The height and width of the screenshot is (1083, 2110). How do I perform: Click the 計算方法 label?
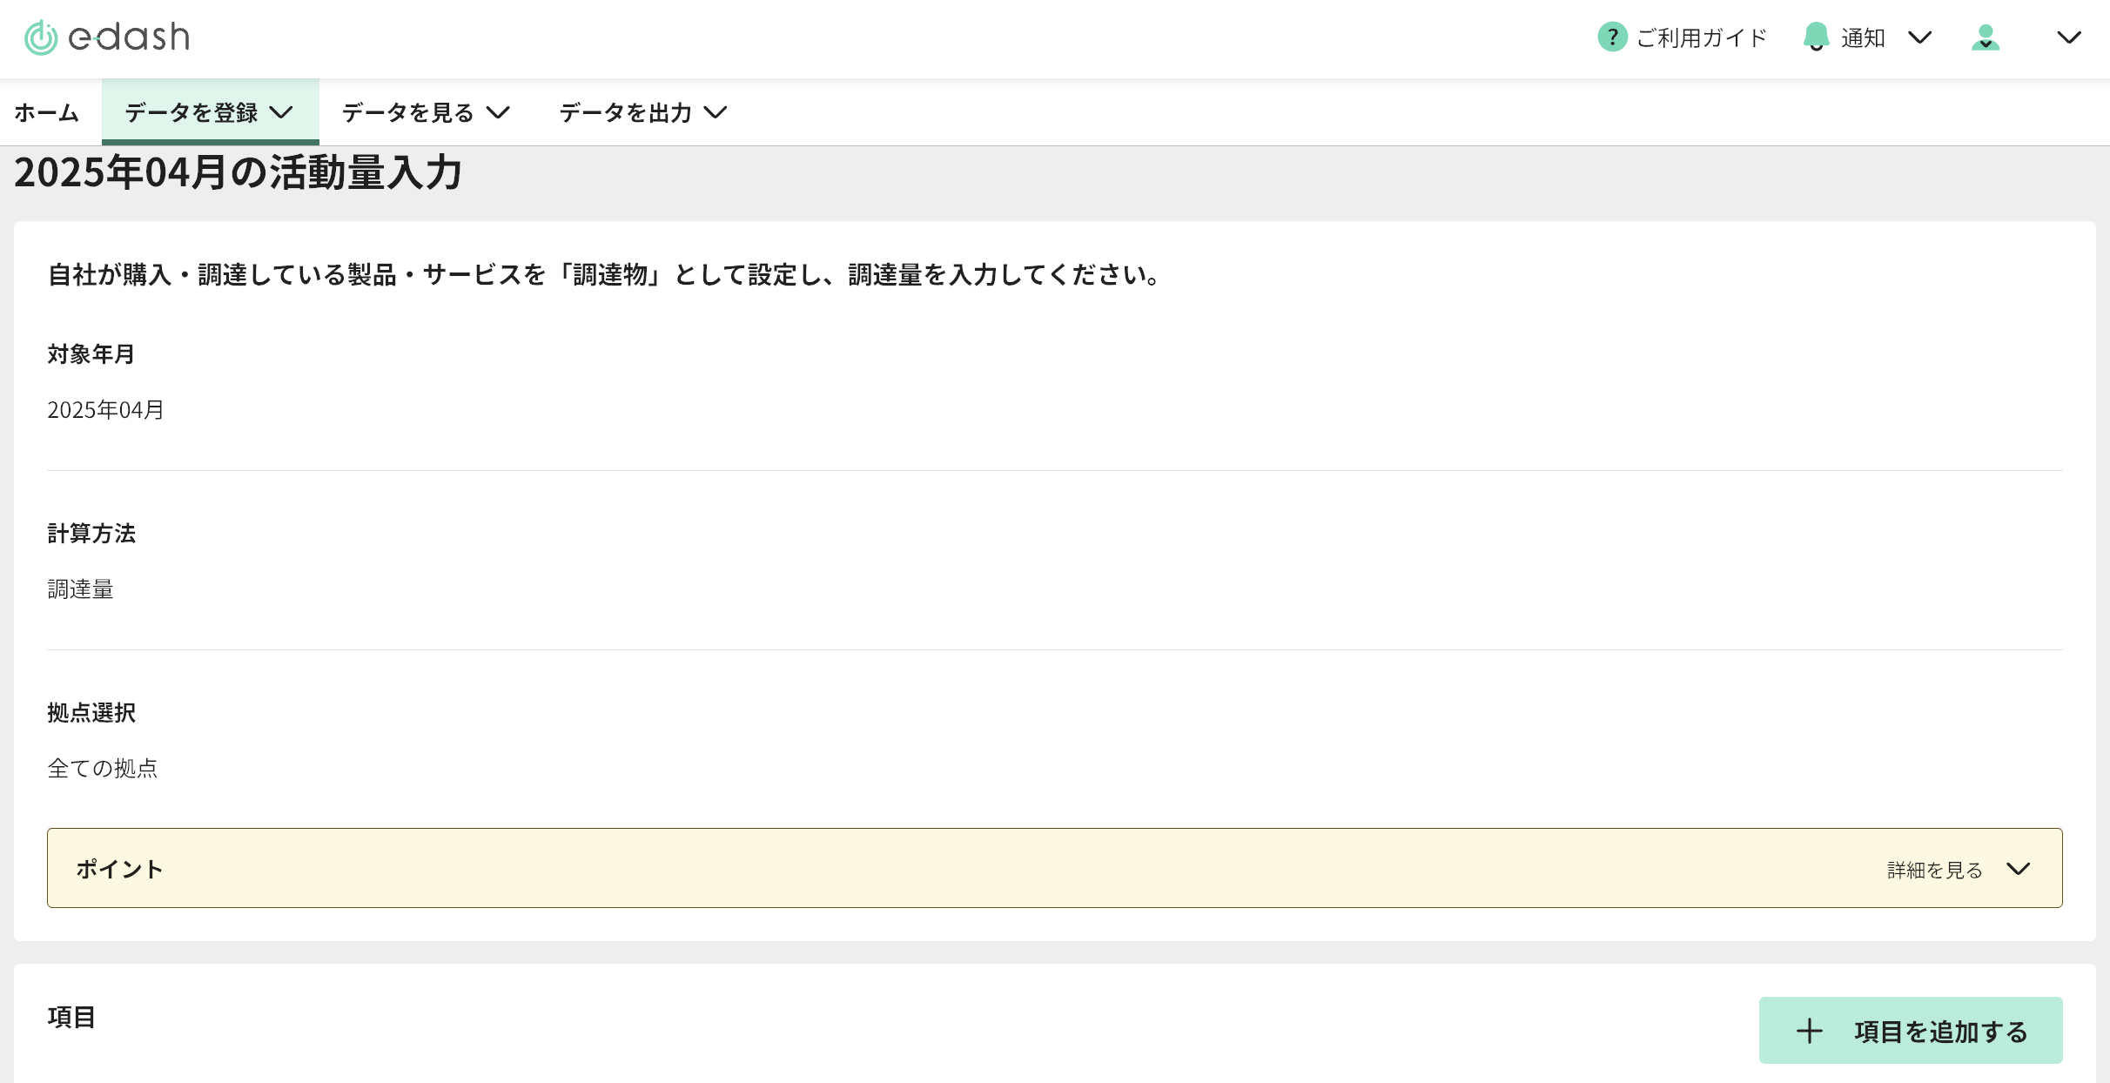click(91, 534)
